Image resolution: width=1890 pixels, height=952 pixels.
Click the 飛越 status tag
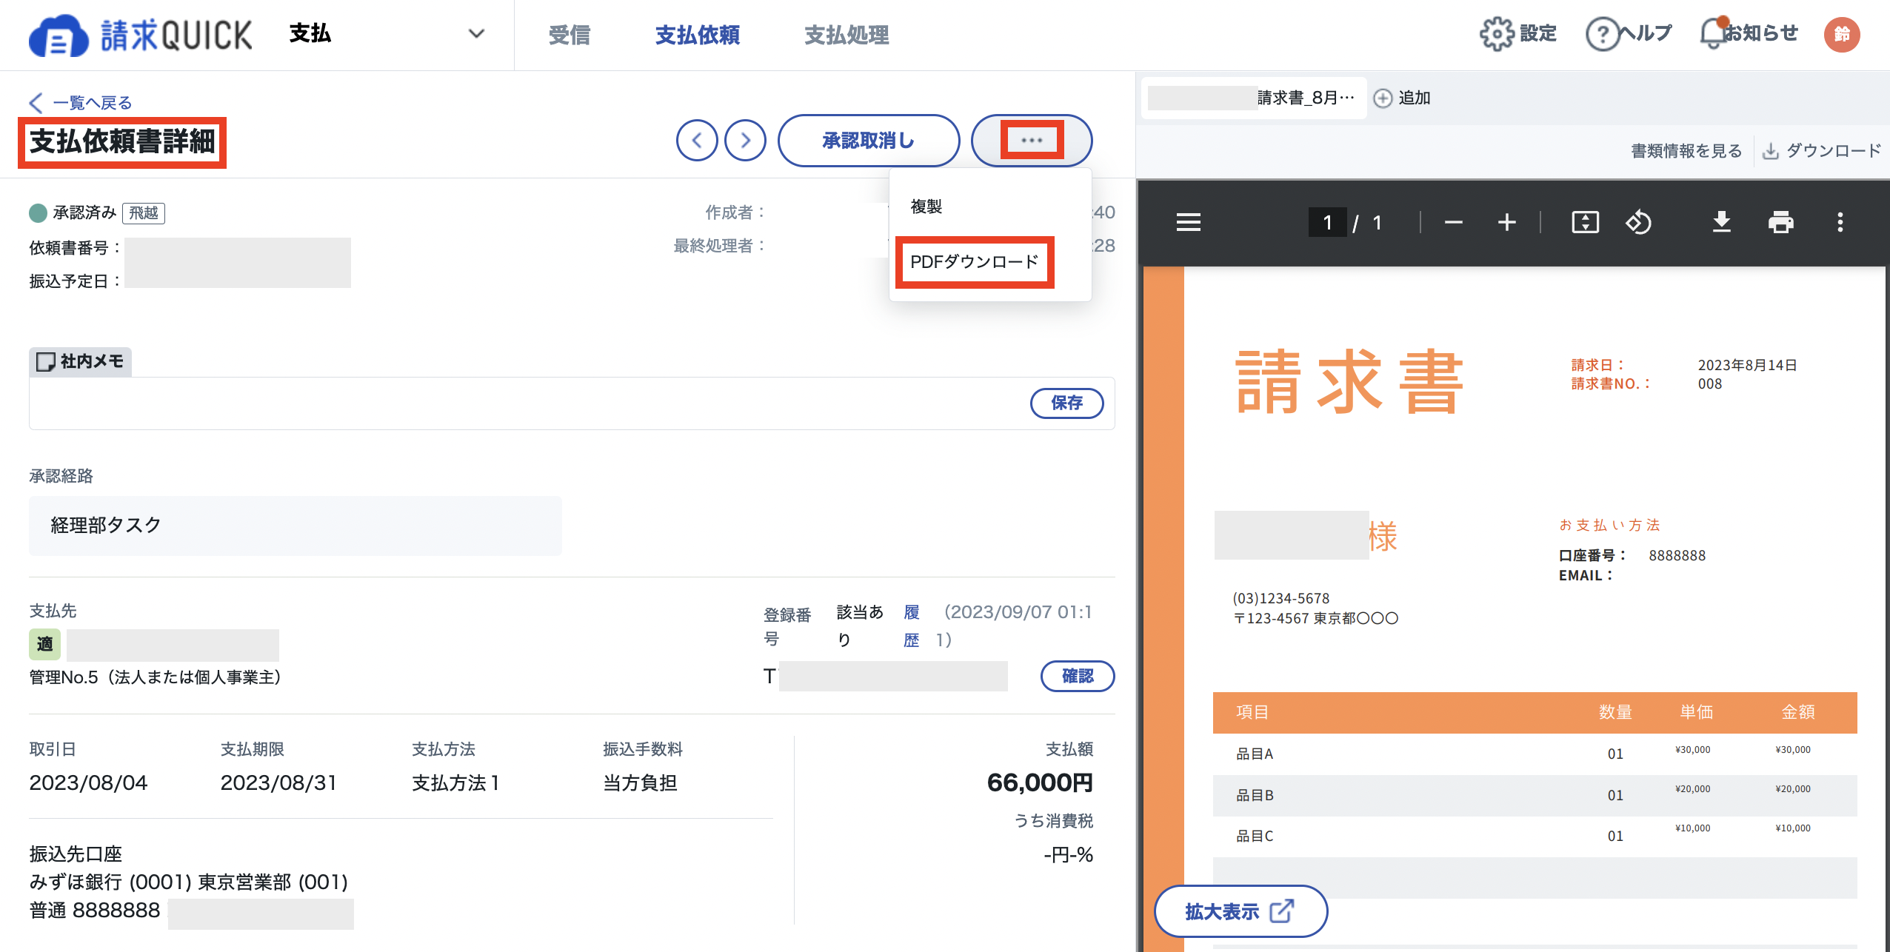[x=144, y=213]
